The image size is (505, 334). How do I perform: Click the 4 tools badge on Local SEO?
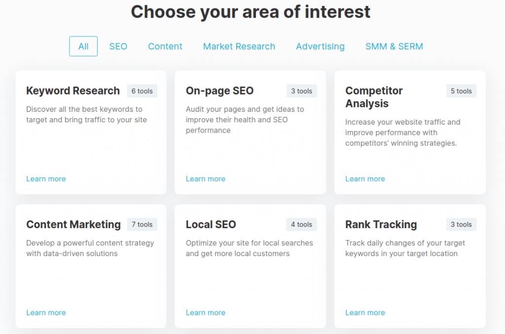(301, 224)
